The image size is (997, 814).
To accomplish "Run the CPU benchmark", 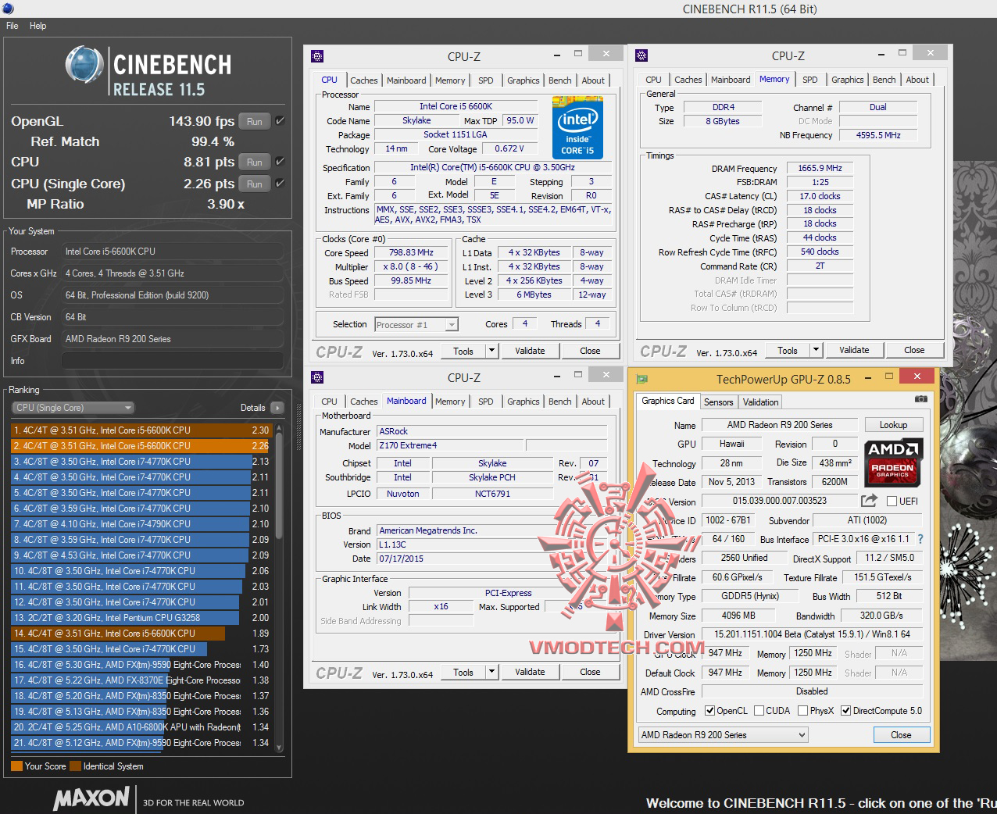I will click(x=255, y=162).
